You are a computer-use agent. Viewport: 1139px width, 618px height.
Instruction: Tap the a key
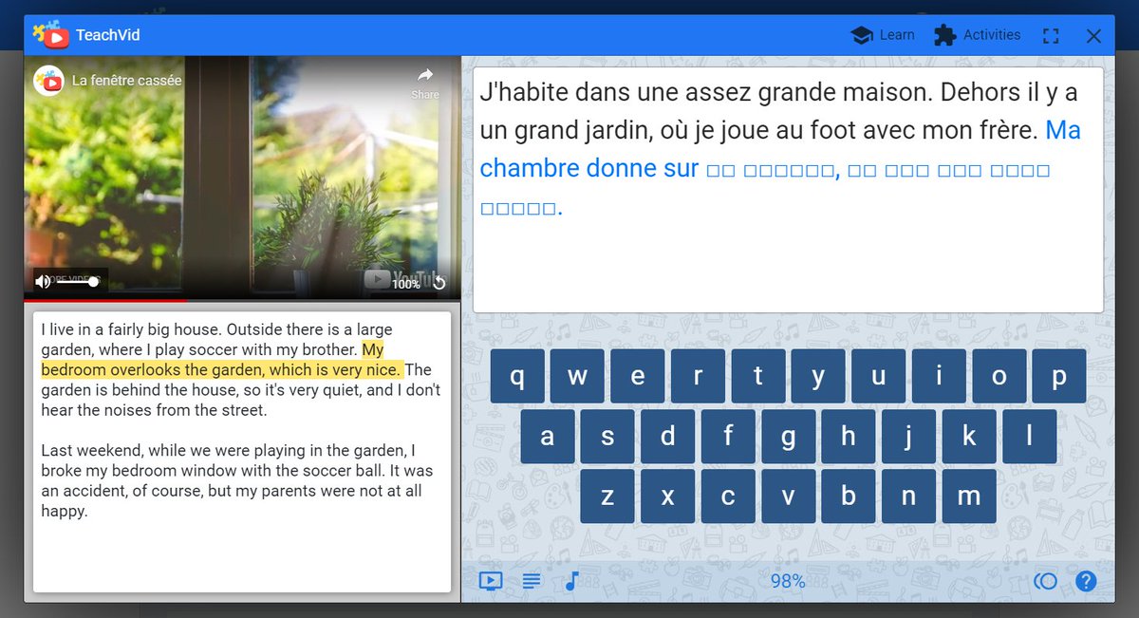pyautogui.click(x=548, y=437)
